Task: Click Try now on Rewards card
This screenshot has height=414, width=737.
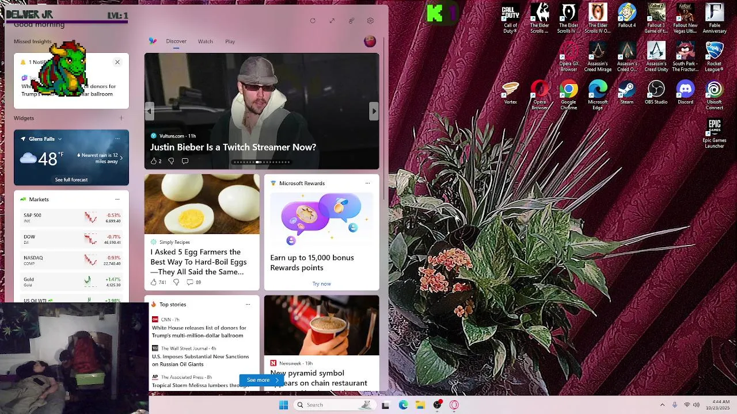Action: [321, 283]
